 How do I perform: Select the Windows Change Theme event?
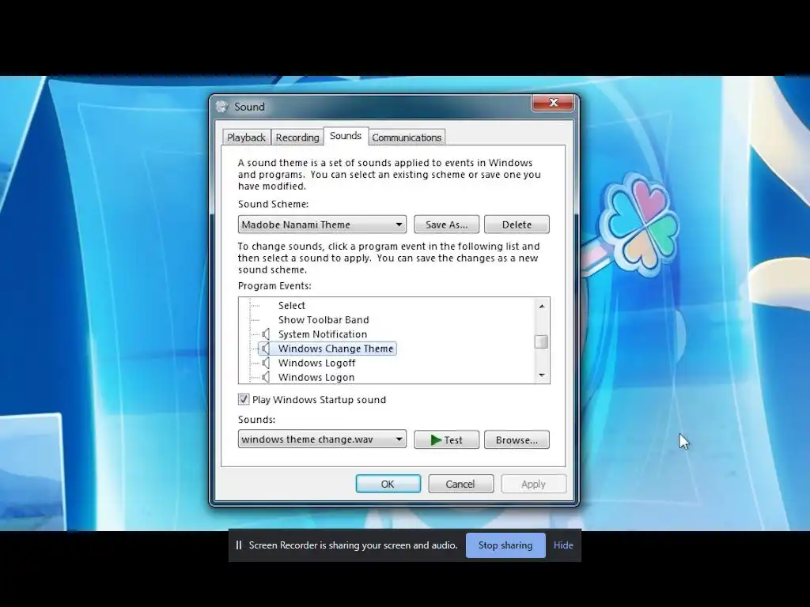coord(335,349)
